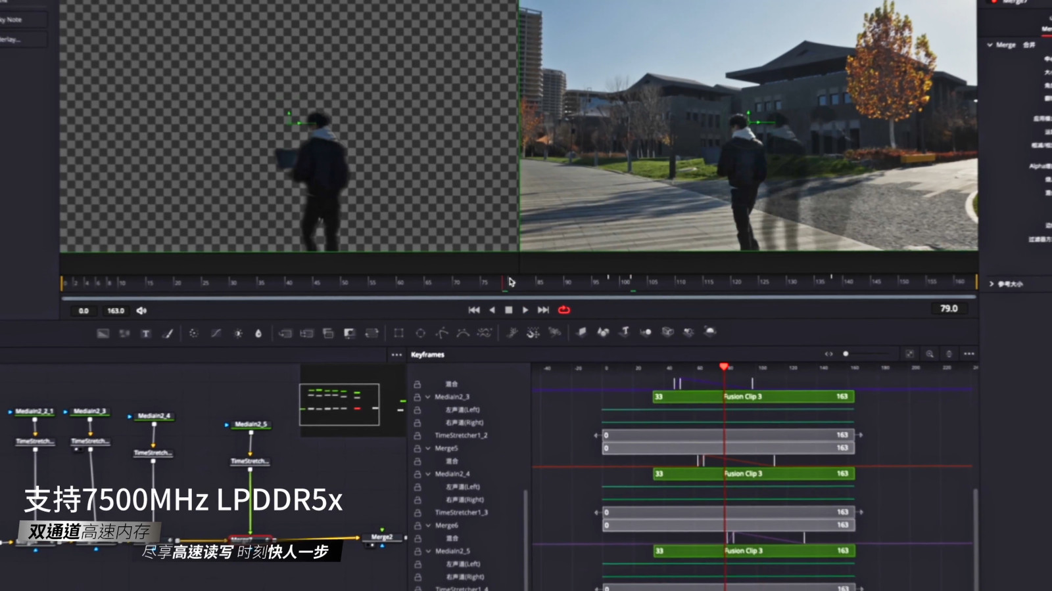Collapse the Merge6 keyframes group

click(428, 526)
